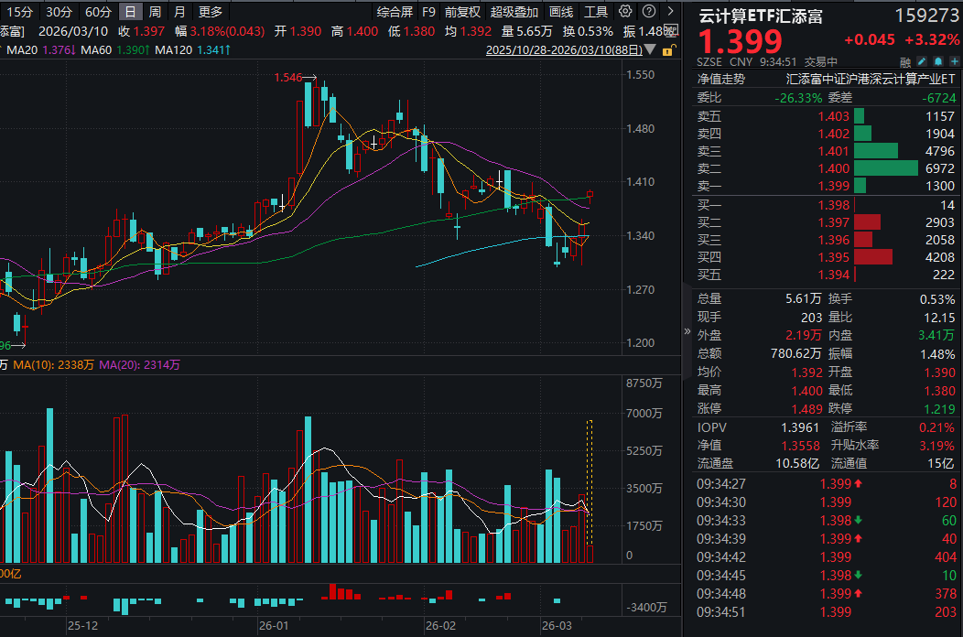Click the rightward chevron in the top toolbar
963x637 pixels.
[671, 11]
